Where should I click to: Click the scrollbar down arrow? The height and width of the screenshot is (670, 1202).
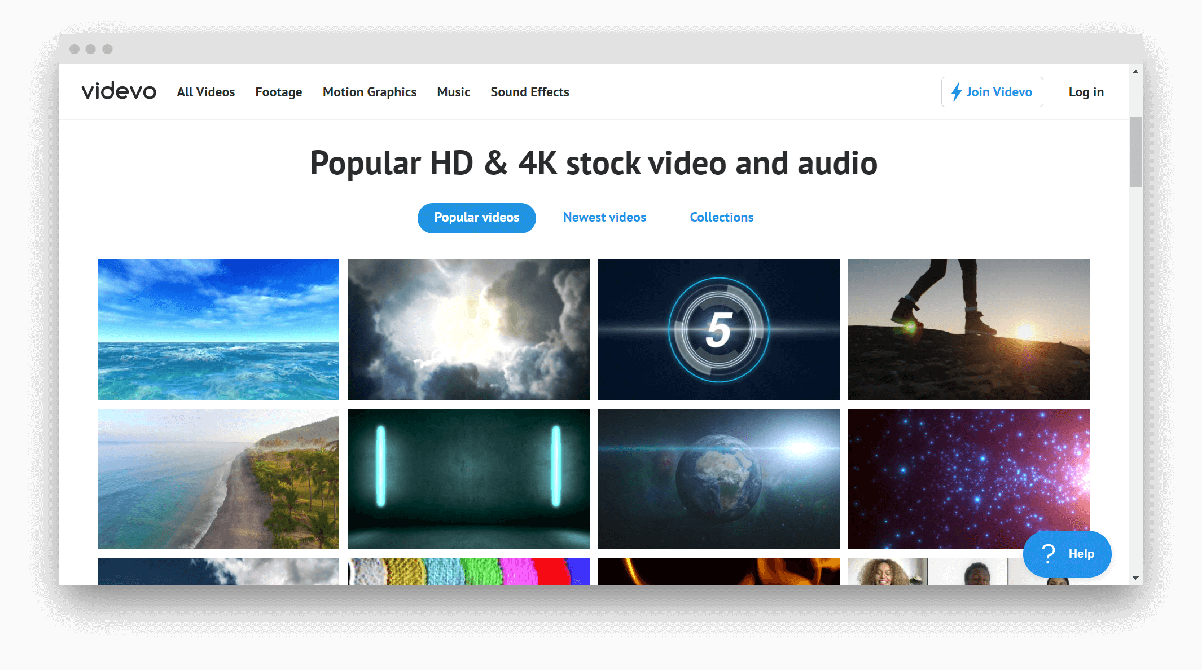[1135, 578]
